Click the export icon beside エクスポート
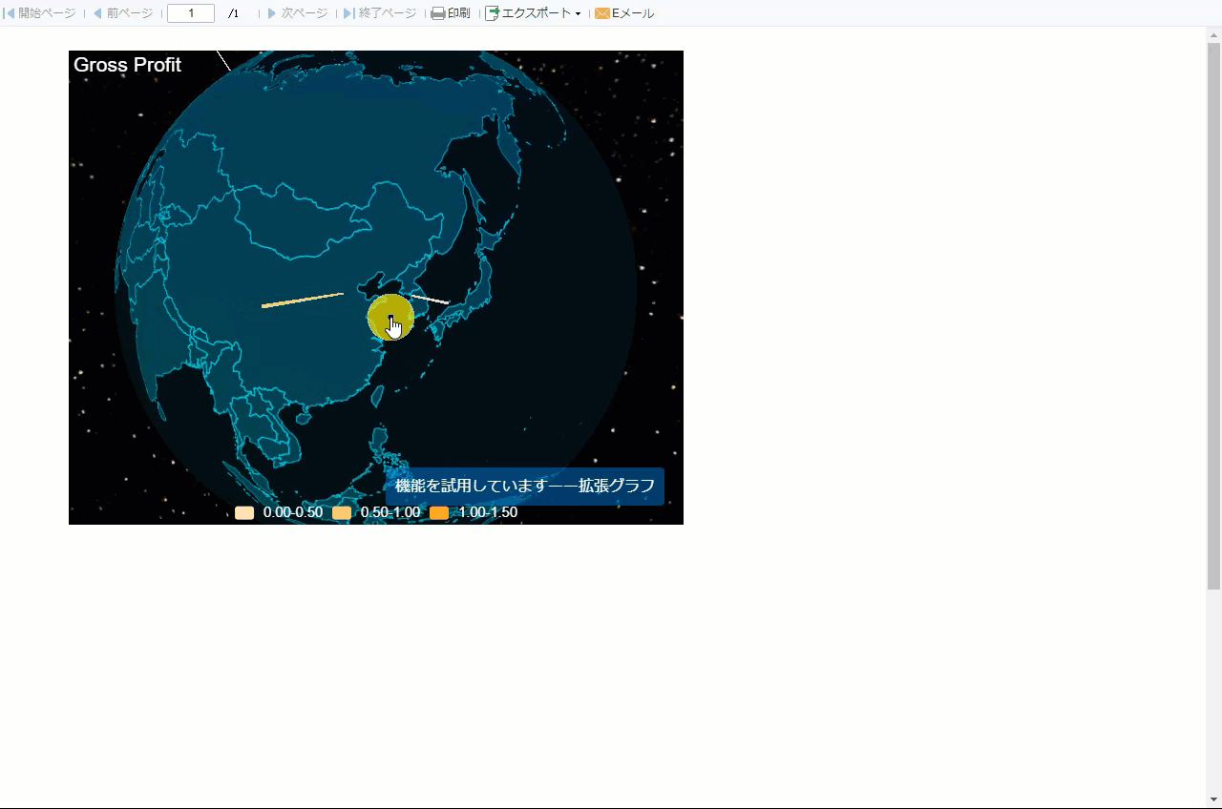This screenshot has width=1222, height=809. 493,13
